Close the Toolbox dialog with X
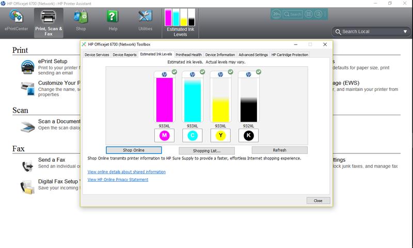This screenshot has width=413, height=248. pyautogui.click(x=325, y=44)
